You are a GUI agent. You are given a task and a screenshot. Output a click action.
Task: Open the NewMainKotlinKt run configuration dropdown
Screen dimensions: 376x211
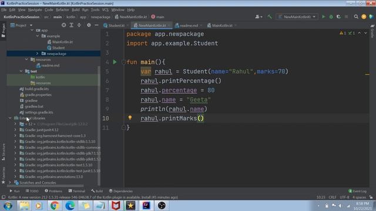coord(297,17)
